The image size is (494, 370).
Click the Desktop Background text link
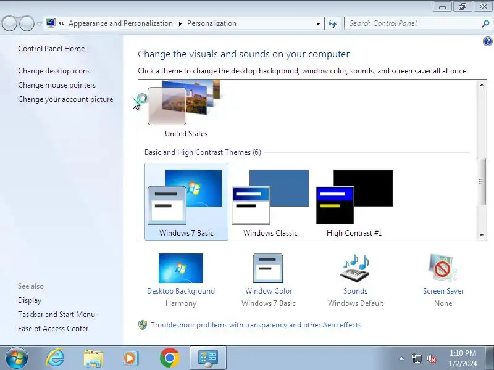181,291
